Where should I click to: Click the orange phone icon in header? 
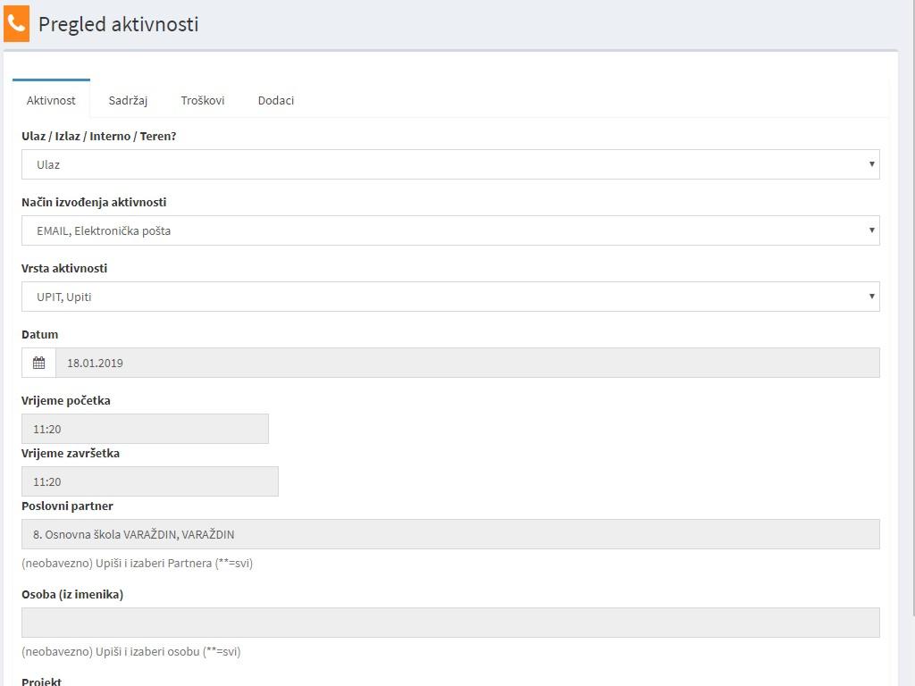tap(16, 24)
